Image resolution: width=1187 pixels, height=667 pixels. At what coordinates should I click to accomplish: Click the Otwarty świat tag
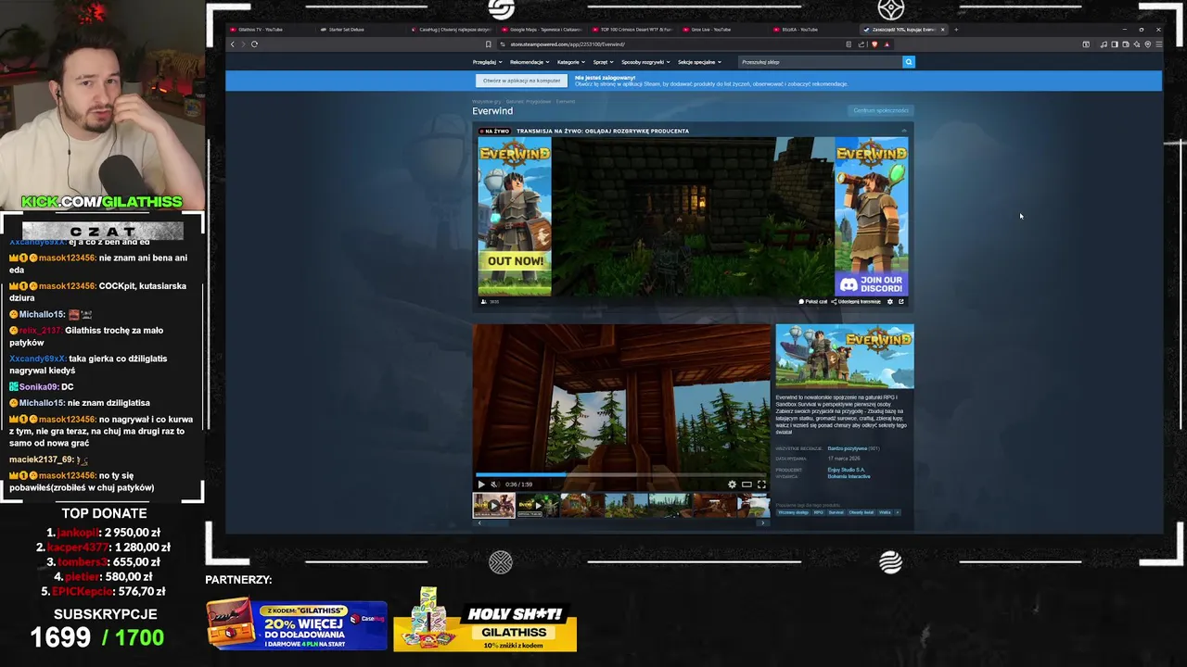coord(862,512)
